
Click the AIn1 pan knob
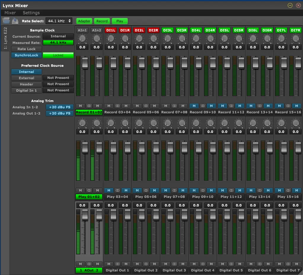pos(82,39)
